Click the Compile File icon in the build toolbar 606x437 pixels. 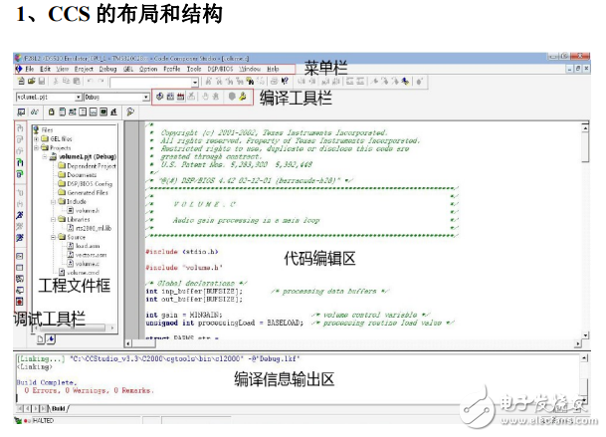[161, 98]
